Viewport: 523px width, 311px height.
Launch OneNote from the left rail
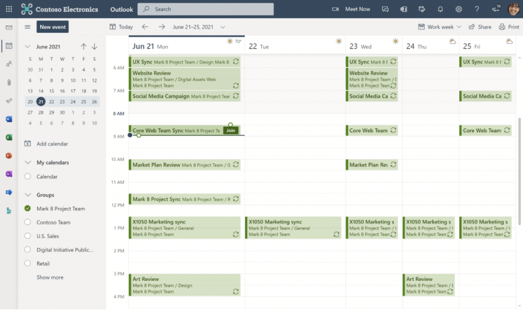9,174
